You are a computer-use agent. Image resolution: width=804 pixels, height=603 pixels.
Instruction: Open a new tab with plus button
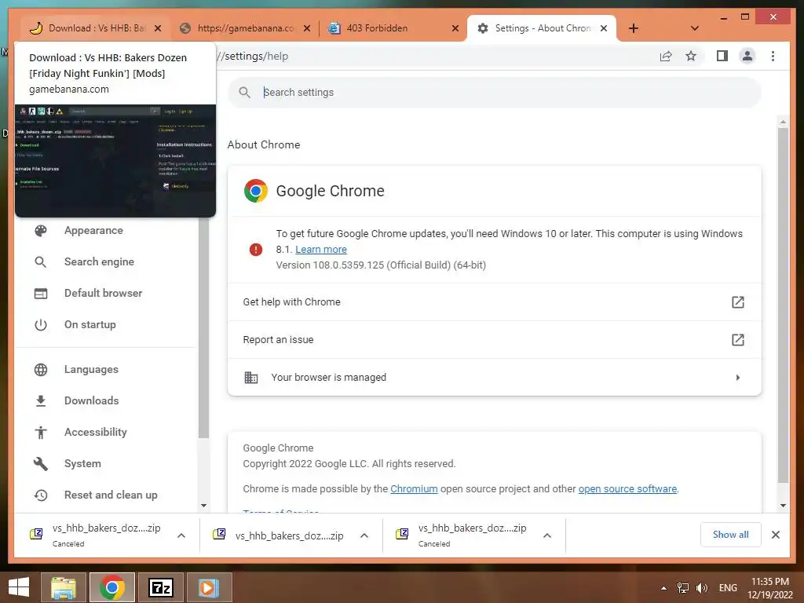tap(634, 28)
